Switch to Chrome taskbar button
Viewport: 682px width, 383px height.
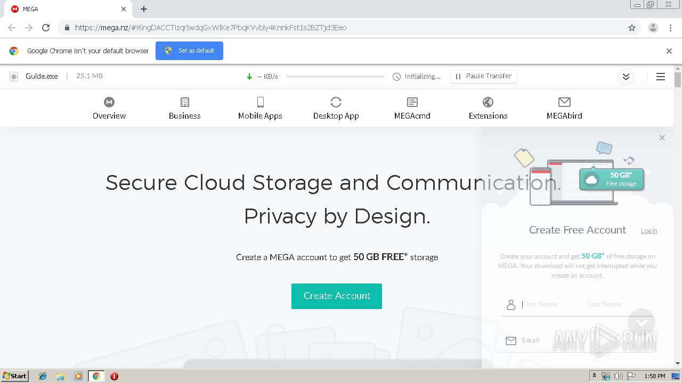click(x=96, y=376)
